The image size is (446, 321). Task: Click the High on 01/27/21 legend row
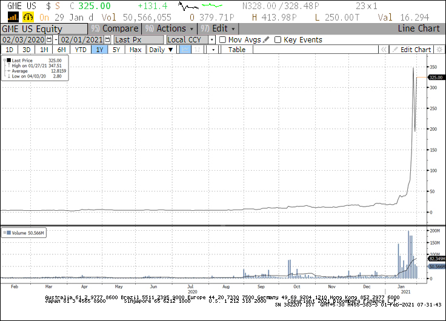35,65
